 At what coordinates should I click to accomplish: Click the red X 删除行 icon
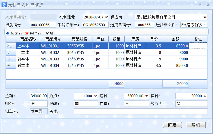[x=27, y=33]
